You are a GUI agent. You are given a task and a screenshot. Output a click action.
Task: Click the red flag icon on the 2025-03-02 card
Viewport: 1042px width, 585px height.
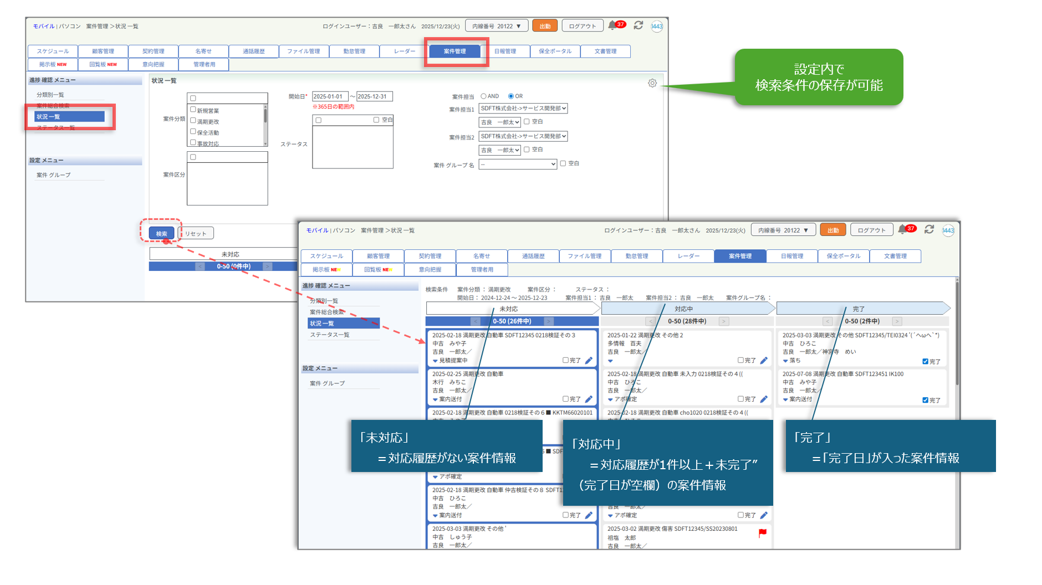(x=763, y=532)
